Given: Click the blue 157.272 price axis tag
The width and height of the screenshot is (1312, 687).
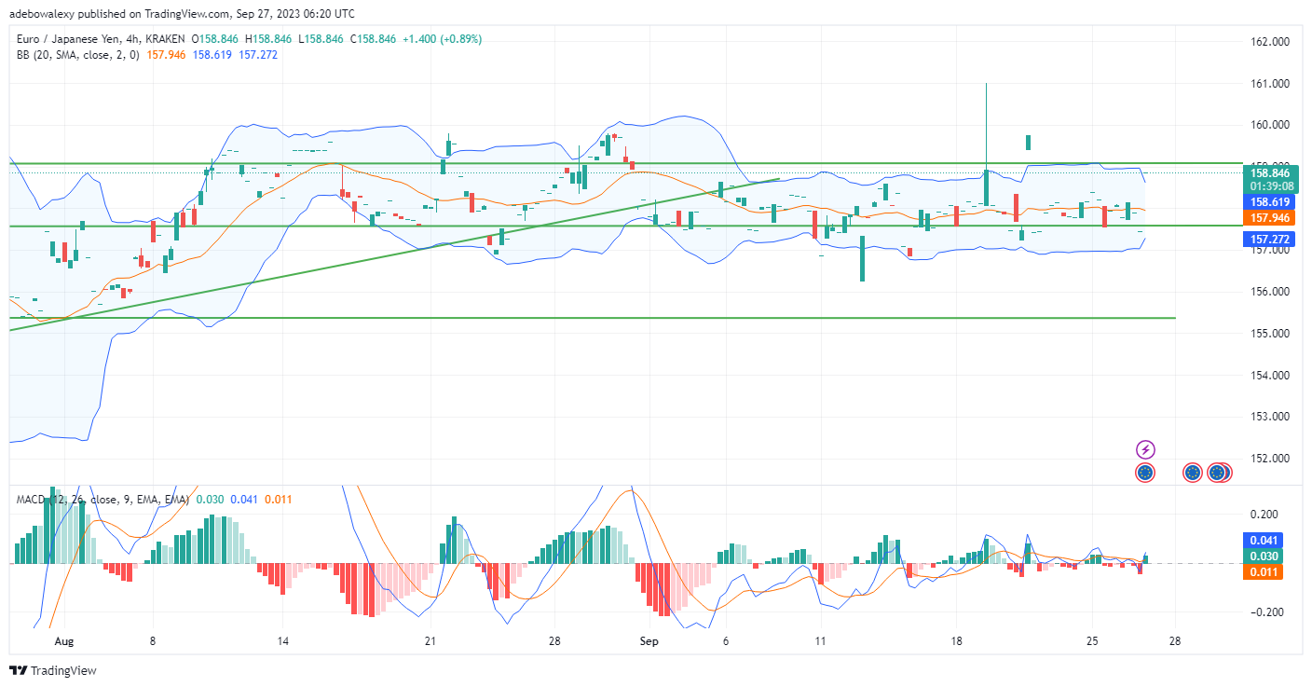Looking at the screenshot, I should [x=1269, y=240].
